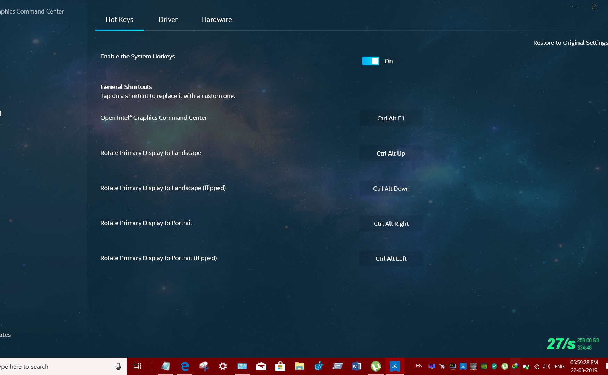Screen dimensions: 608x375
Task: Open the Hardware tab
Action: pyautogui.click(x=217, y=19)
